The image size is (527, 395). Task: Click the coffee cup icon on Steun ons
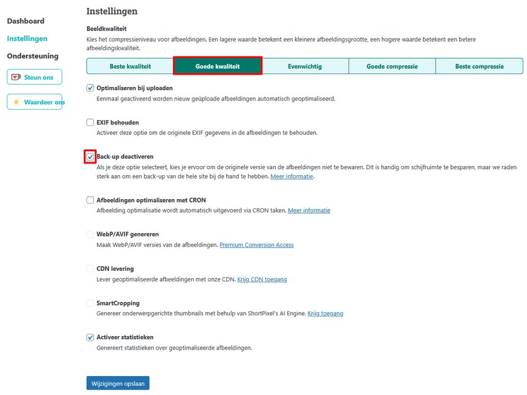tap(16, 77)
